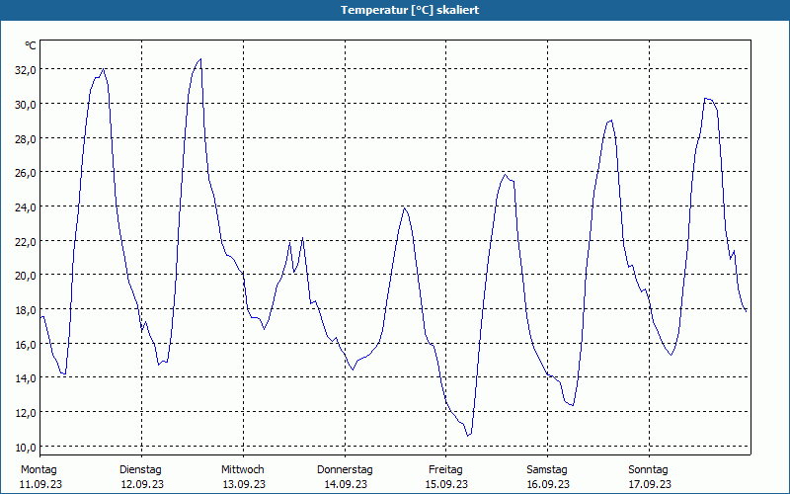
Task: Select the 24,0 axis label
Action: tap(26, 207)
